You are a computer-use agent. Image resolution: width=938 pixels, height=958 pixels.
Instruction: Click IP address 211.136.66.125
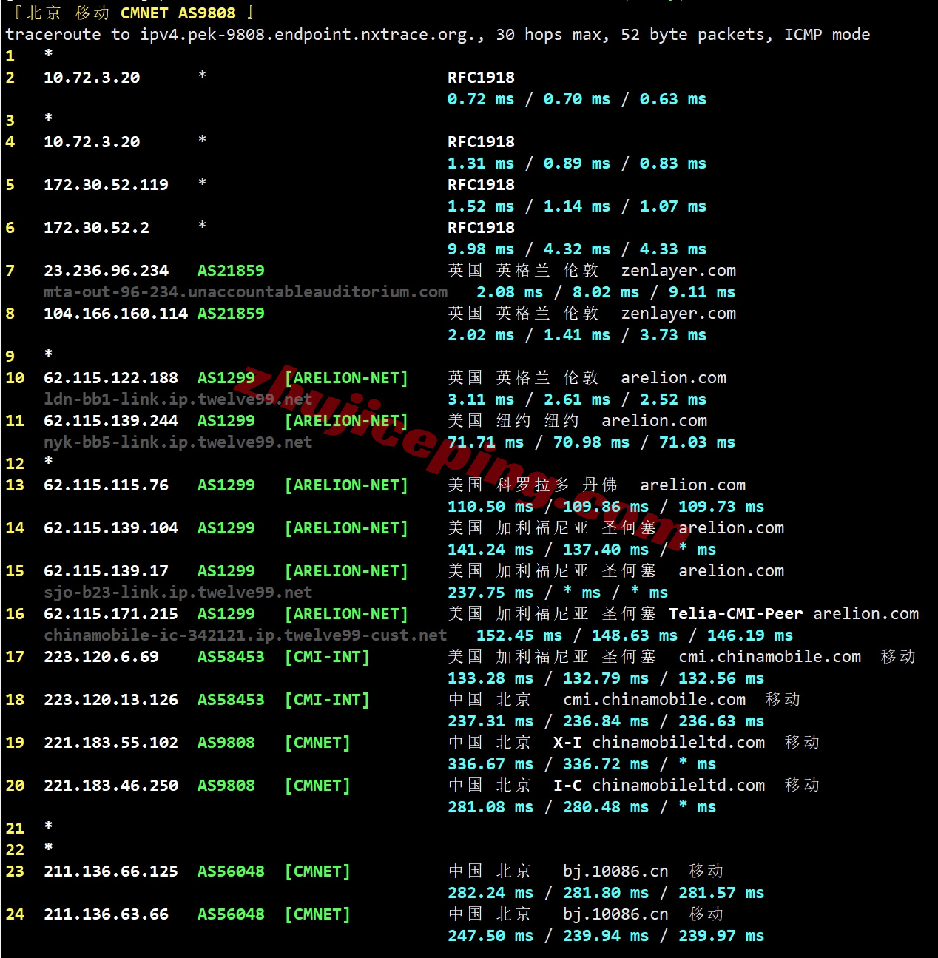coord(111,871)
